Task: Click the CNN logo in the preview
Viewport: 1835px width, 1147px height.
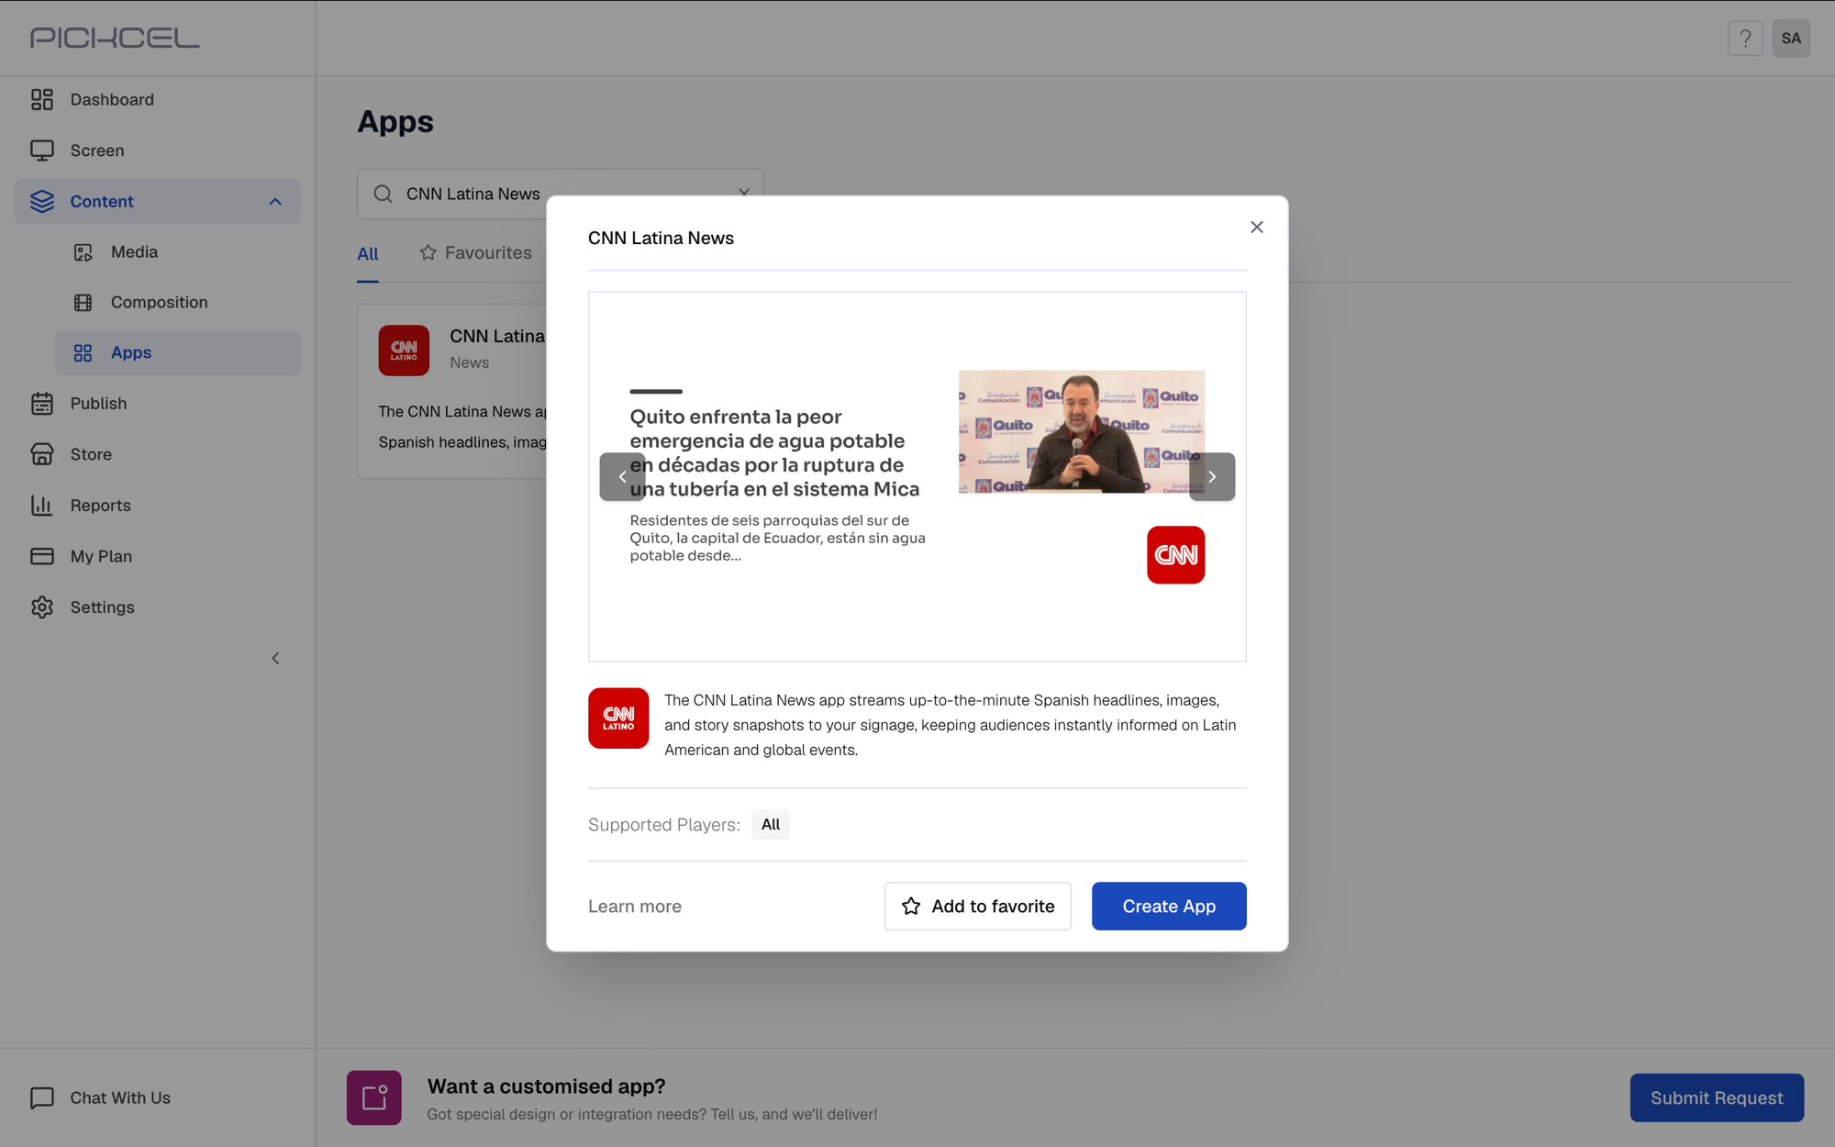Action: click(x=1175, y=554)
